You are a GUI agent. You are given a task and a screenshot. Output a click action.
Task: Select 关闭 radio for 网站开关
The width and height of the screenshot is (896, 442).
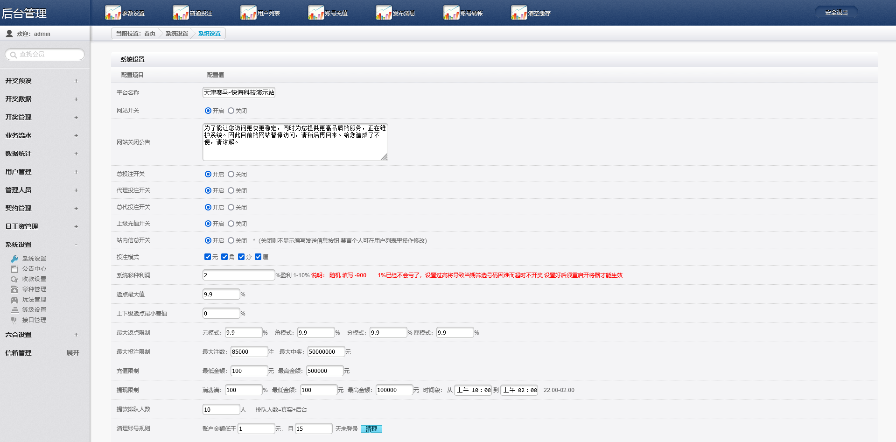point(231,111)
